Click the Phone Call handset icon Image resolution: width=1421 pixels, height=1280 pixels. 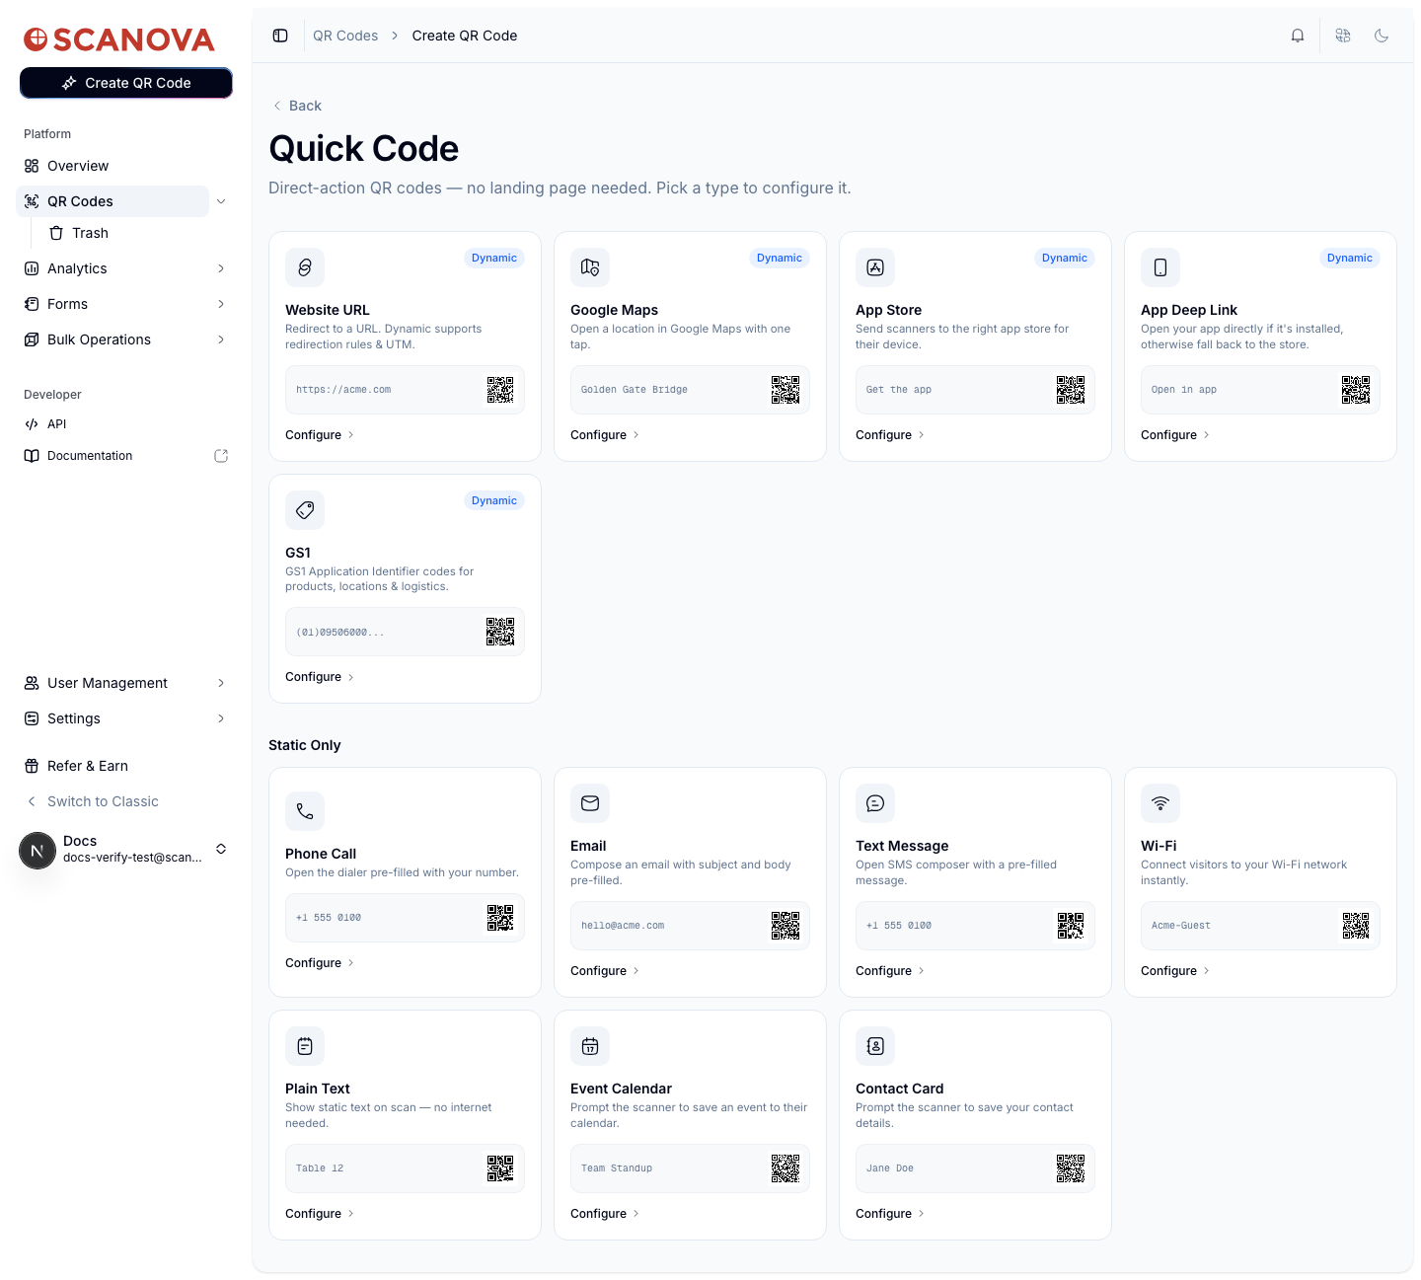(305, 811)
